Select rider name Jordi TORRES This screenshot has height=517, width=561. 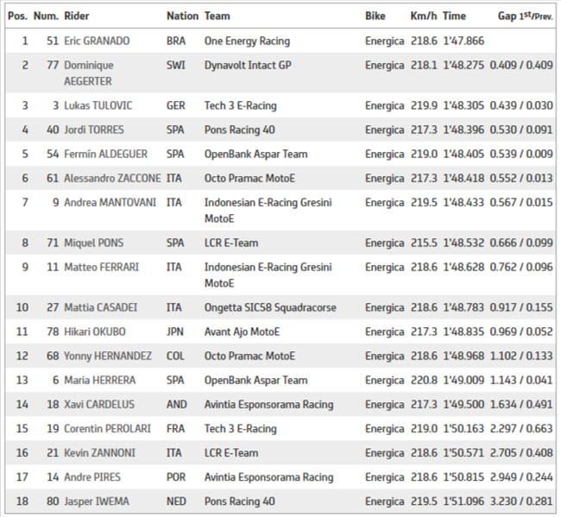point(94,129)
